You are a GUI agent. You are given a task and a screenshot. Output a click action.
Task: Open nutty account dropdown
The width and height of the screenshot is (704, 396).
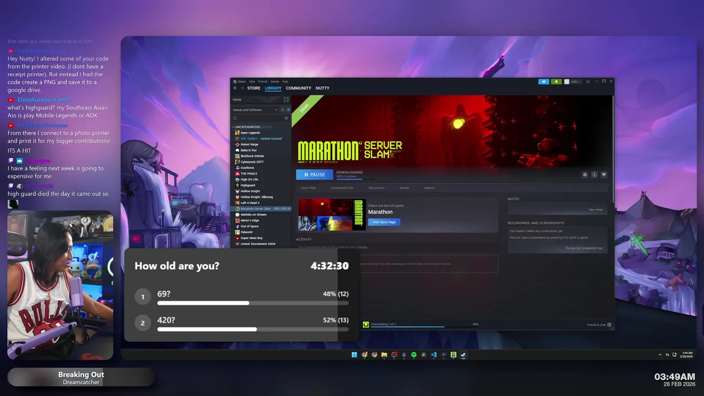click(x=573, y=81)
